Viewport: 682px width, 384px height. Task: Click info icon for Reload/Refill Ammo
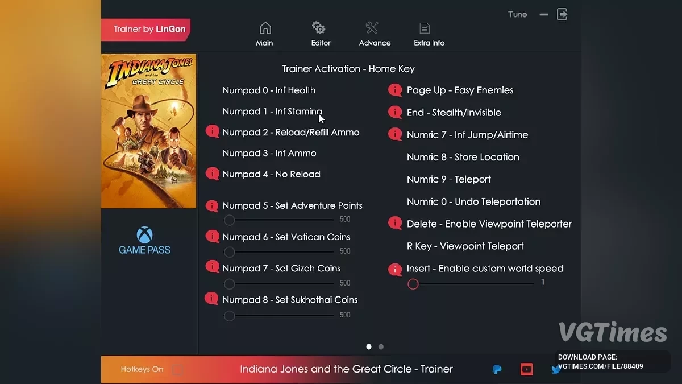click(x=213, y=132)
